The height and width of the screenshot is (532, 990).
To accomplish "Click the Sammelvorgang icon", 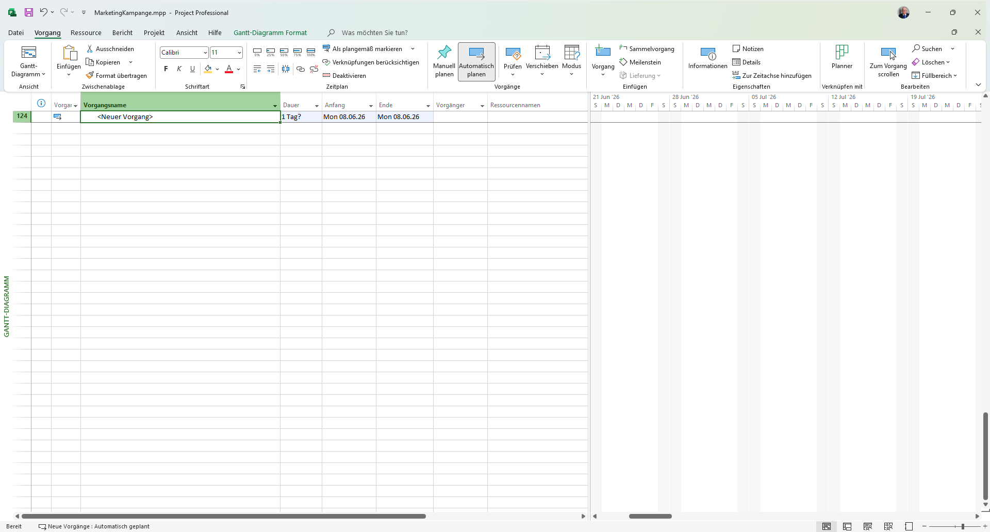I will (623, 48).
